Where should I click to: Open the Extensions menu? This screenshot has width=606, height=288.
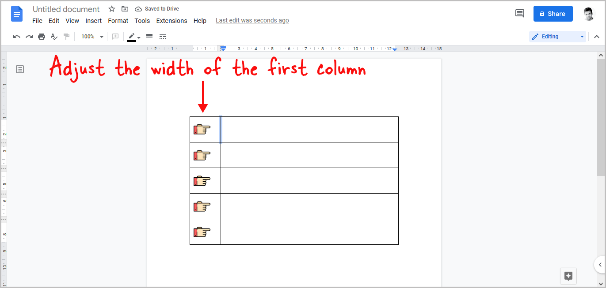[172, 20]
